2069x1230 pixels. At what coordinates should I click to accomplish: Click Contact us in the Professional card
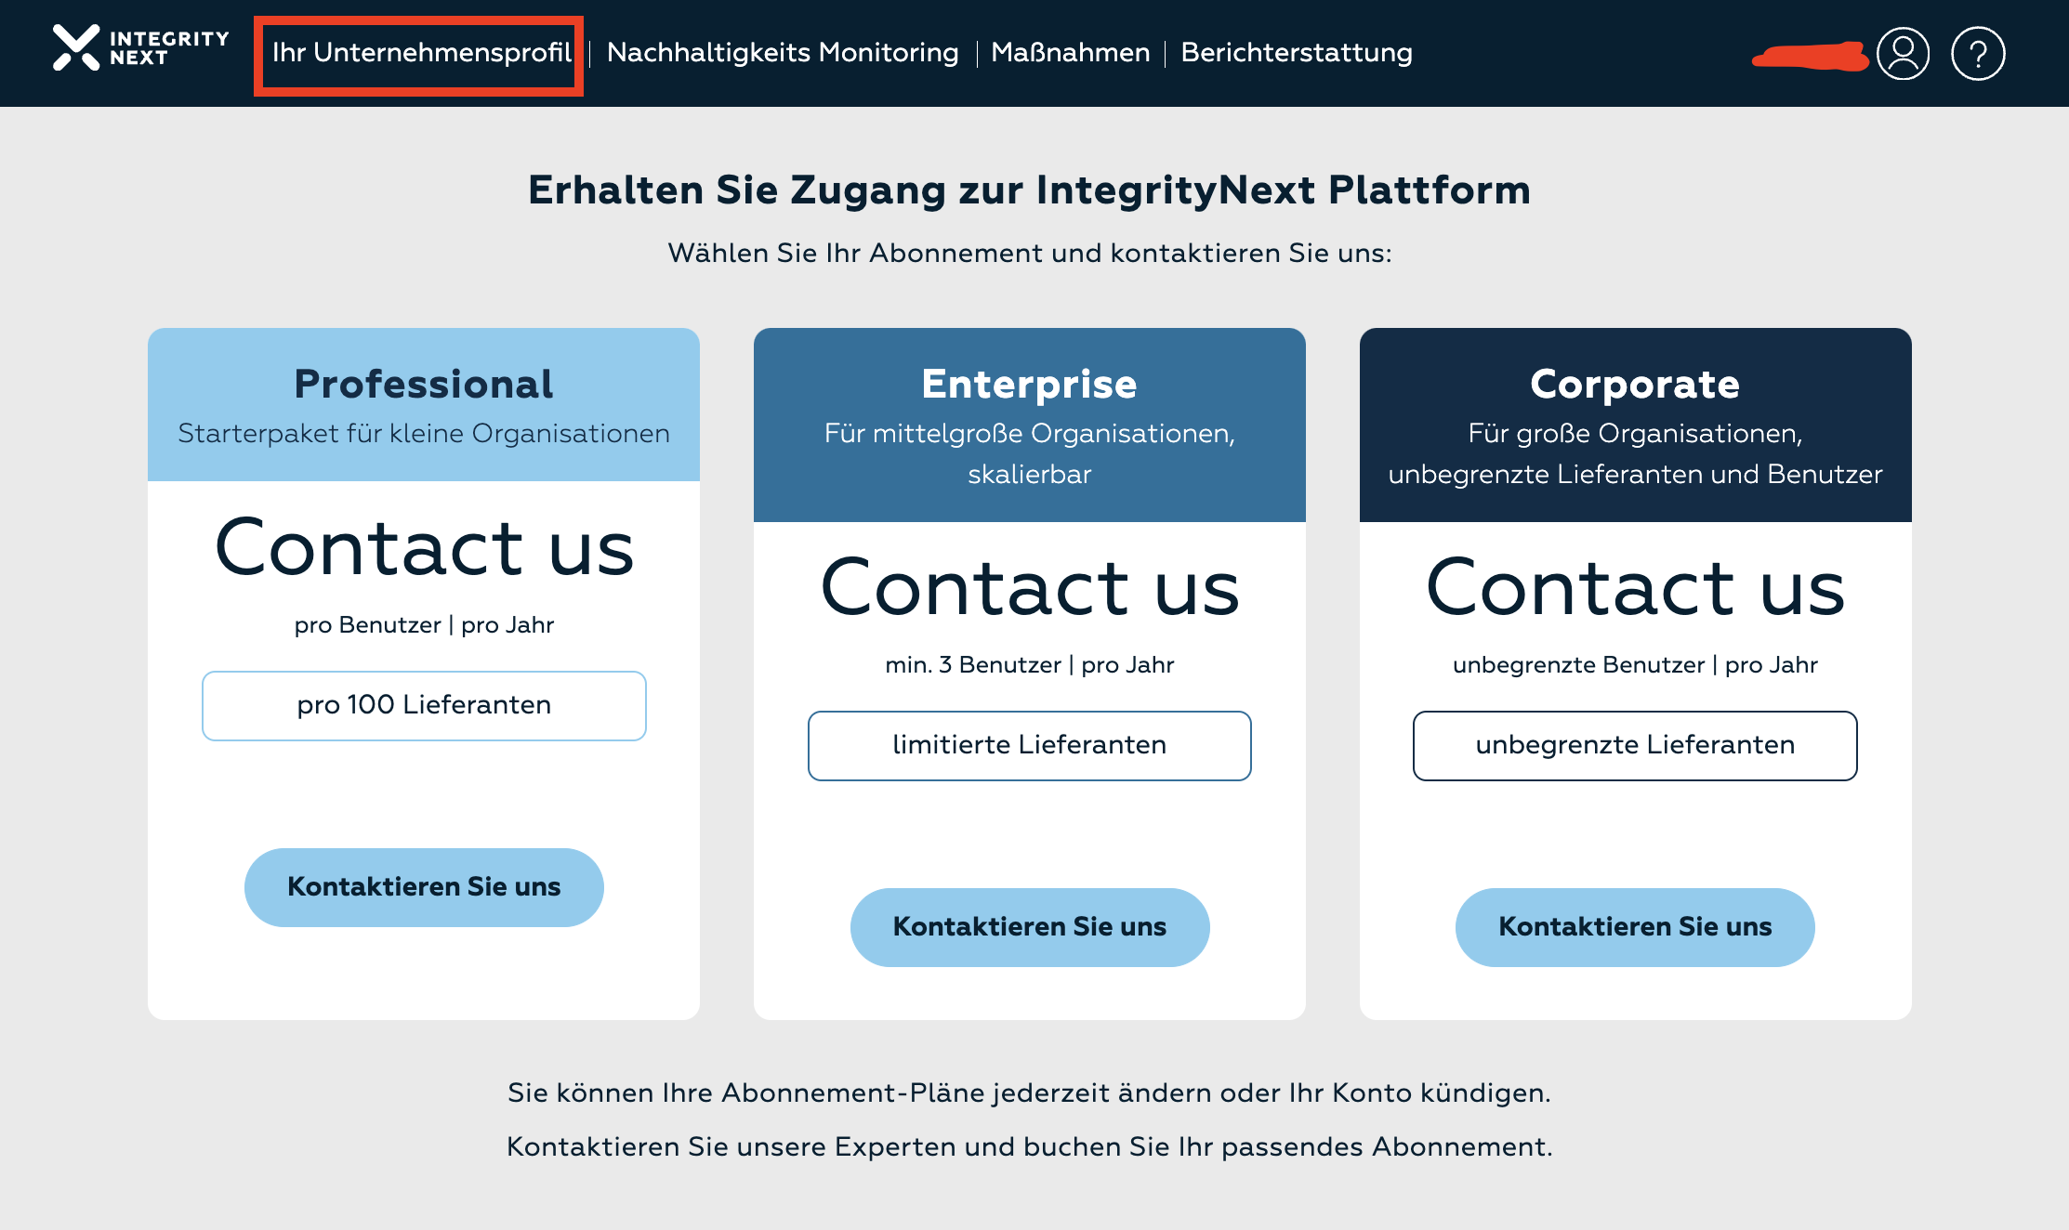(425, 550)
